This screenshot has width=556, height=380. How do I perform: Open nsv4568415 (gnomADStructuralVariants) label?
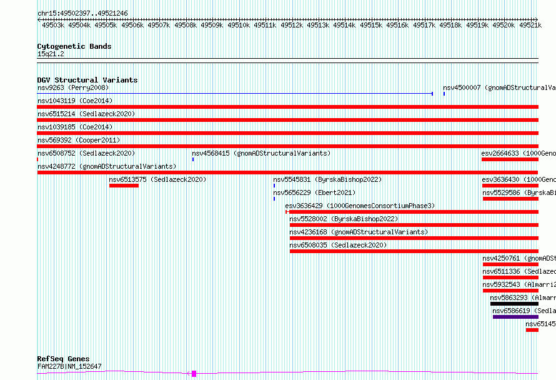pyautogui.click(x=261, y=153)
